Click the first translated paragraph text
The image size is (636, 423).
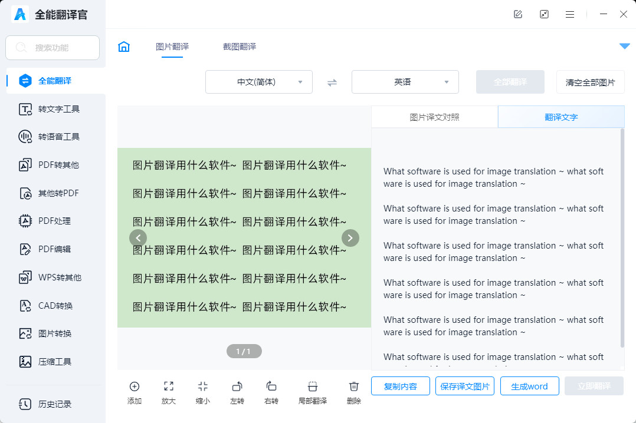pos(494,177)
